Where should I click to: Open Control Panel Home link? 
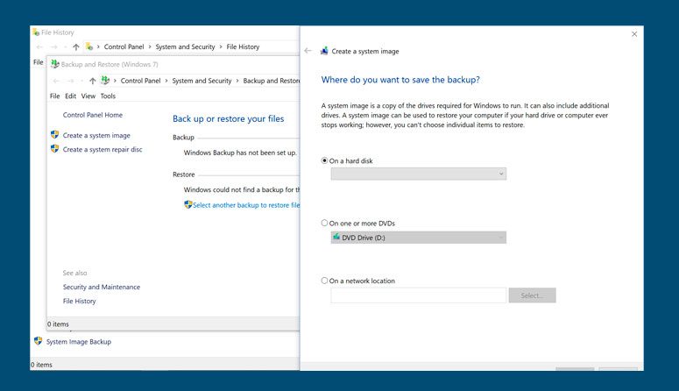(x=93, y=115)
